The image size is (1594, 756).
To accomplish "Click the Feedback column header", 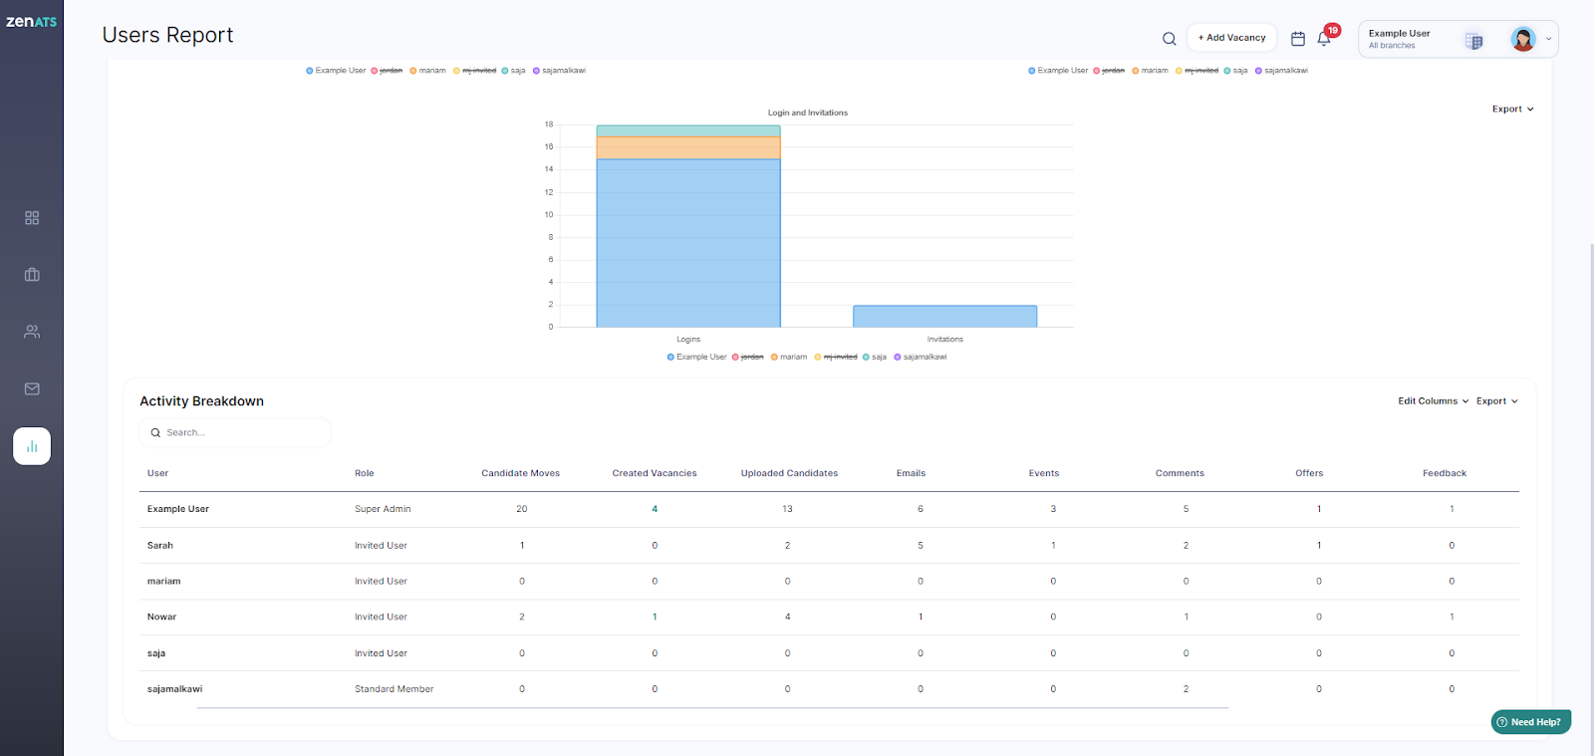I will [1445, 473].
